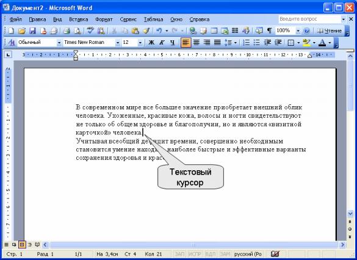Open the Times New Roman font dropdown

tap(118, 43)
